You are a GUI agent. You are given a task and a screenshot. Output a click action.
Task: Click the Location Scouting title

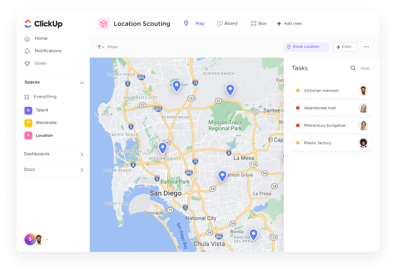tap(142, 24)
